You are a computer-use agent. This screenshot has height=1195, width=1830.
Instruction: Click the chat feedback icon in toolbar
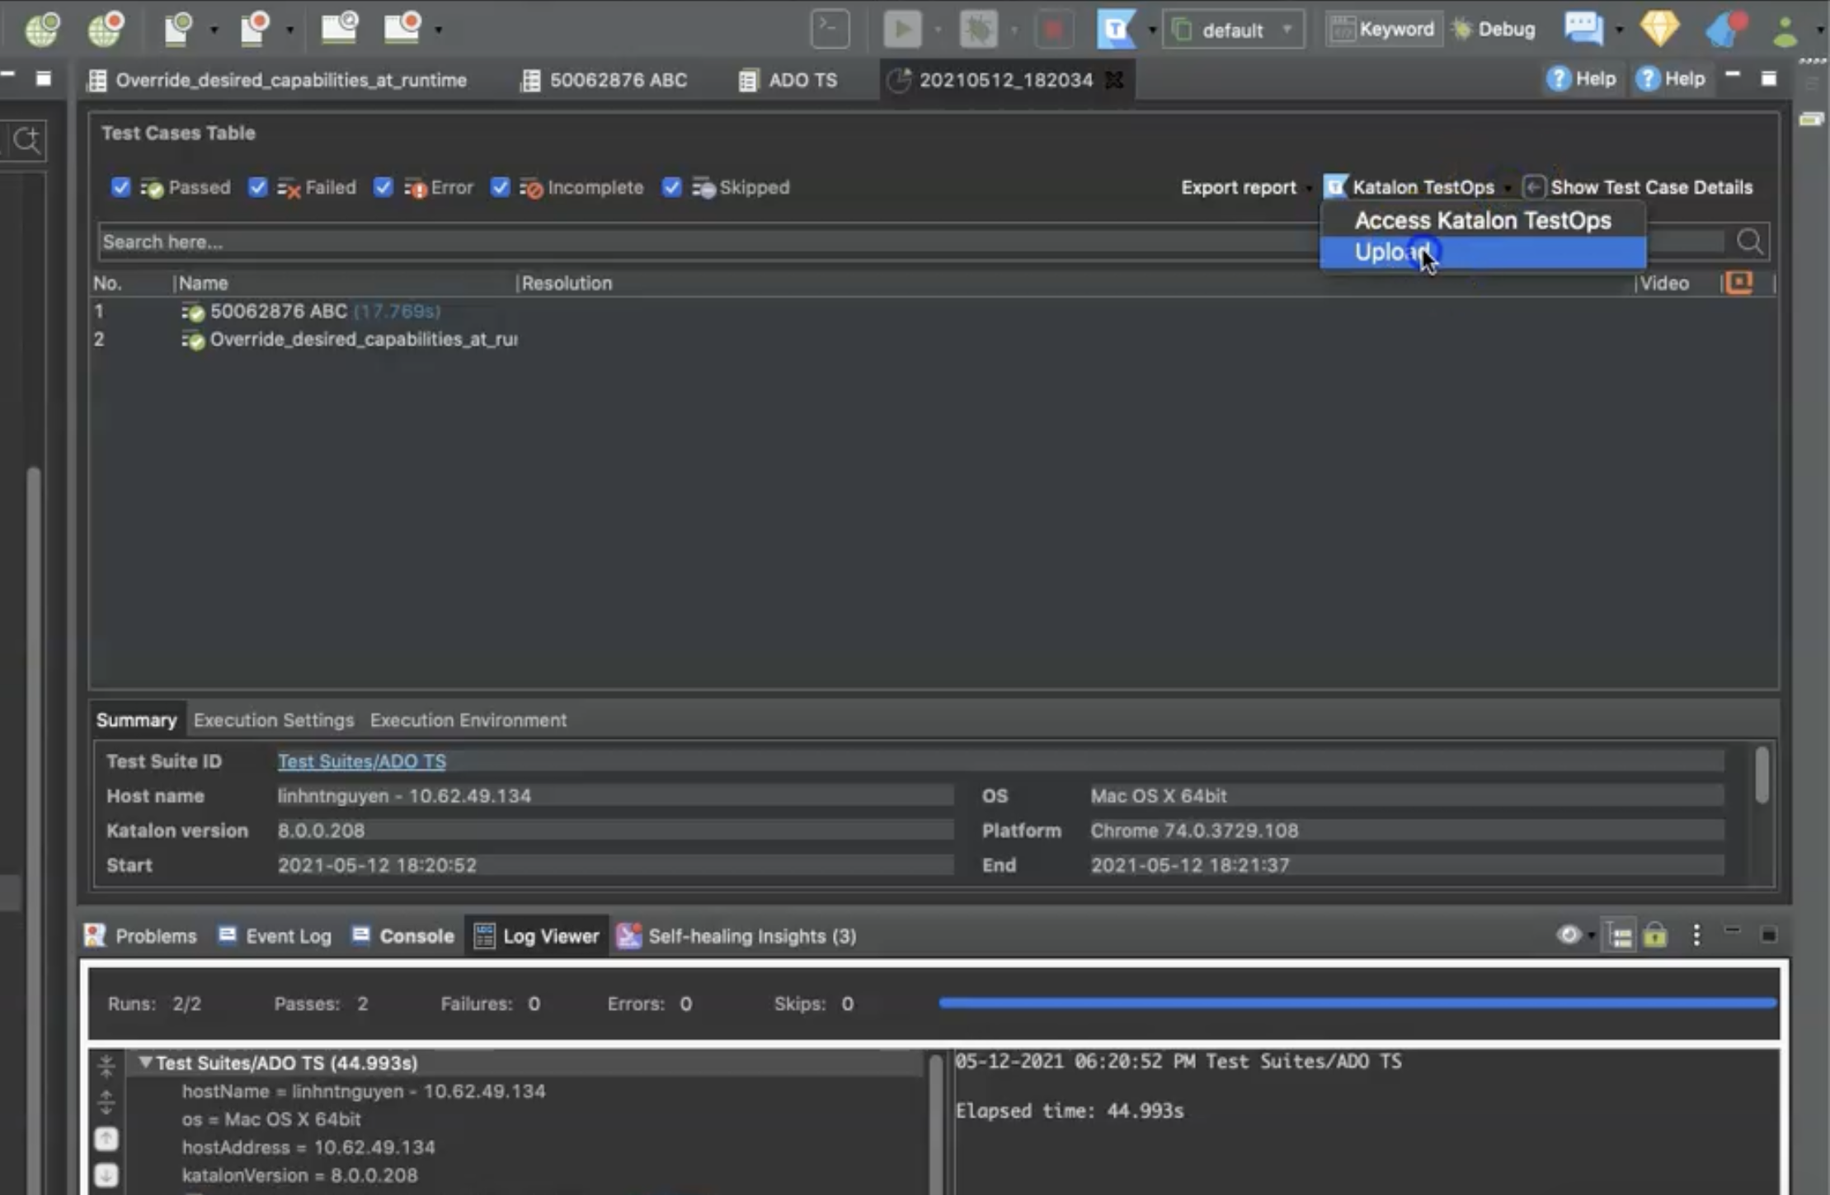pos(1583,30)
